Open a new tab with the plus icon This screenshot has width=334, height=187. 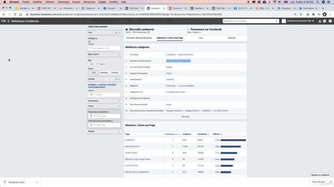click(x=323, y=8)
